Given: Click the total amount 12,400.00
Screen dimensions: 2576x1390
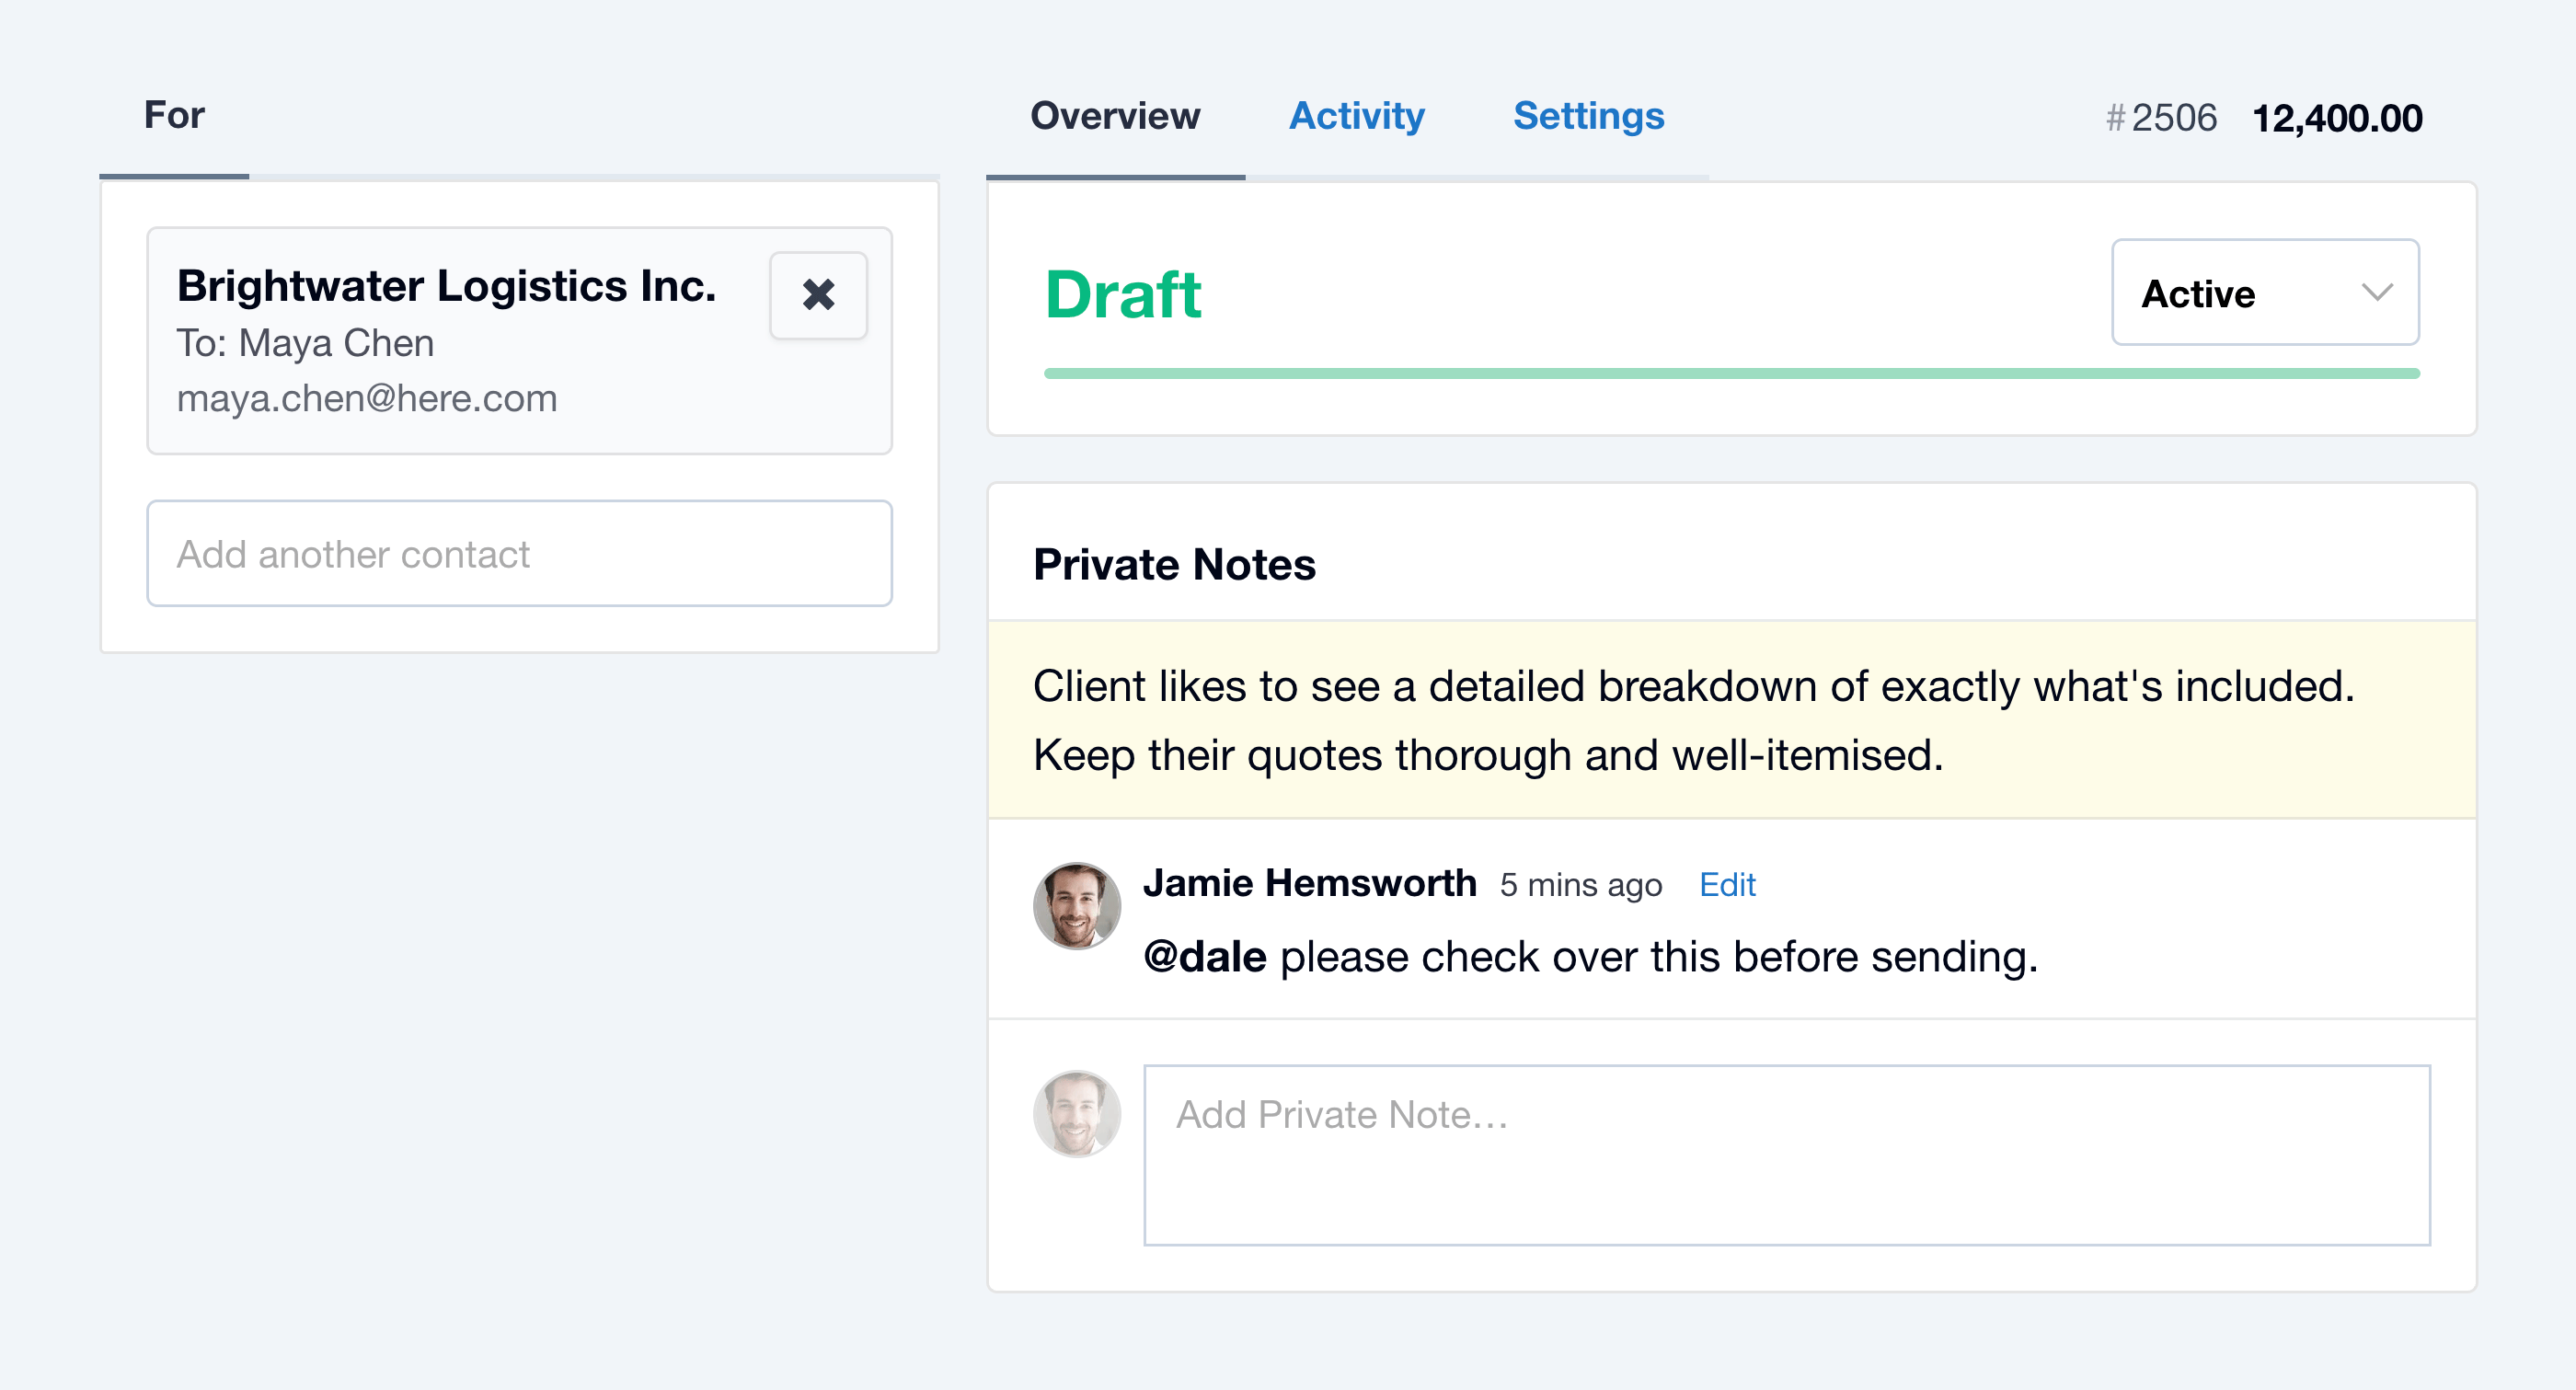Looking at the screenshot, I should tap(2337, 118).
